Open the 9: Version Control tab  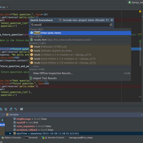click(x=53, y=138)
